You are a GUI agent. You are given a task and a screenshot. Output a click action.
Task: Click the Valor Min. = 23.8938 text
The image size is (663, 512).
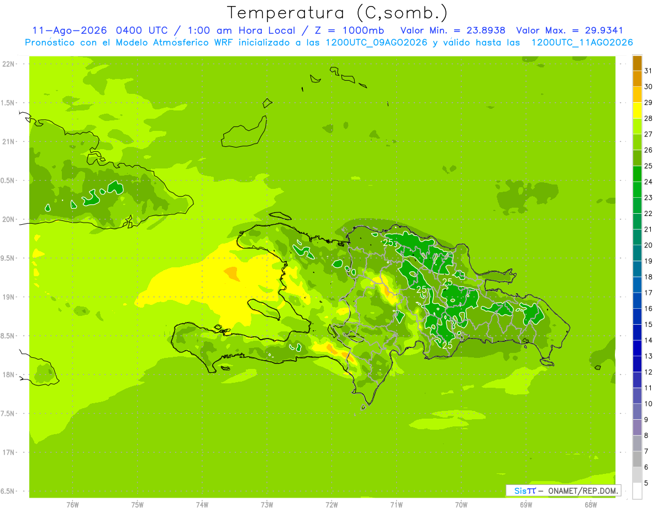coord(453,30)
